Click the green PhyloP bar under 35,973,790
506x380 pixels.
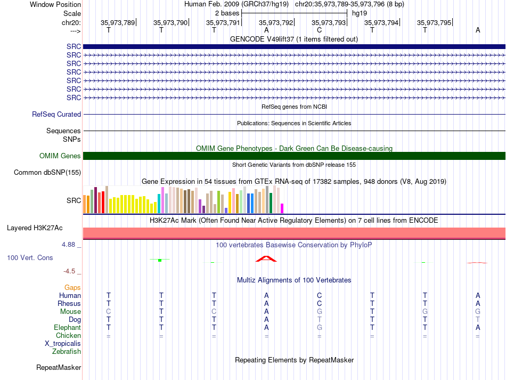pos(160,260)
